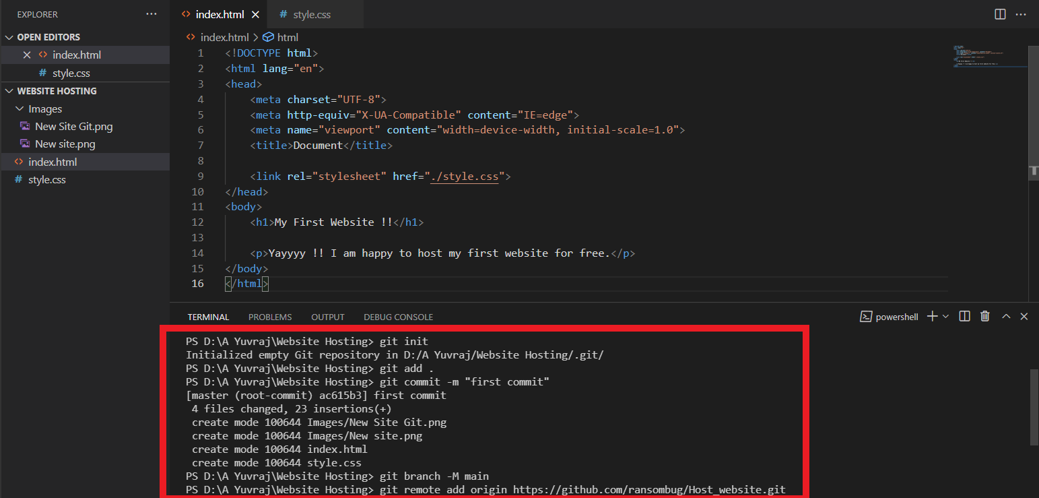Kill the terminal with the trash icon
The image size is (1039, 498).
(x=984, y=316)
